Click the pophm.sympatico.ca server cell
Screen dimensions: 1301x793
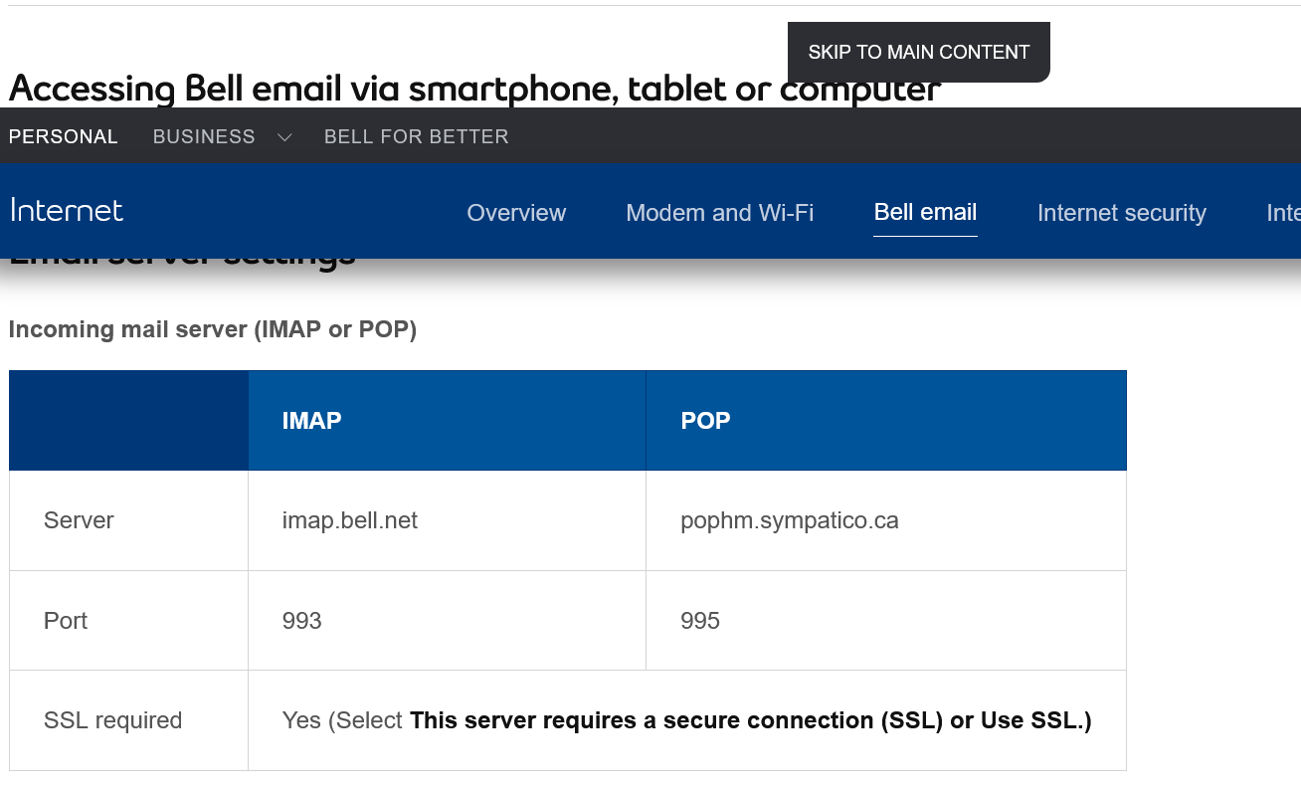789,520
